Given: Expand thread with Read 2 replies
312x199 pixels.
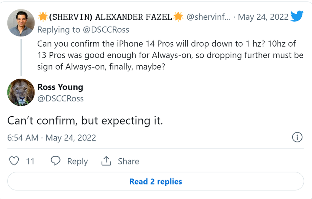Looking at the screenshot, I should click(x=156, y=182).
